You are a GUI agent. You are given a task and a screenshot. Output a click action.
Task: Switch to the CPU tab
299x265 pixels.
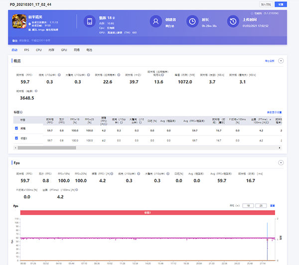click(39, 50)
